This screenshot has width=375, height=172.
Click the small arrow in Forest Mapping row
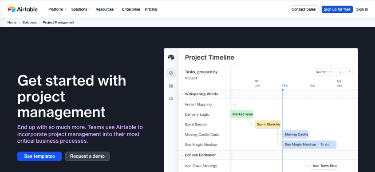pos(235,104)
